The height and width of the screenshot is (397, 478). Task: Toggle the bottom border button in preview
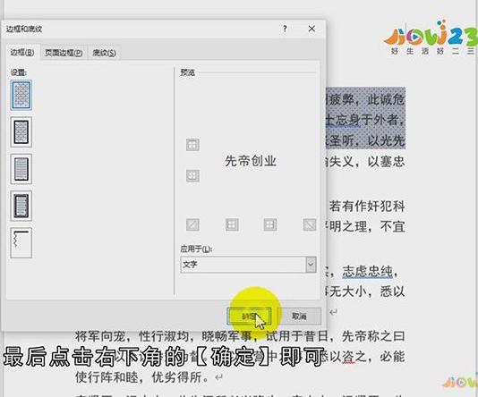[192, 175]
